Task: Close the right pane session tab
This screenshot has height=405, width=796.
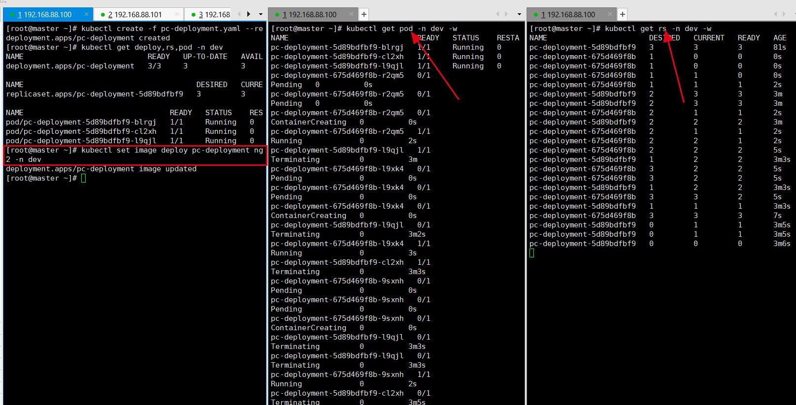Action: tap(609, 15)
